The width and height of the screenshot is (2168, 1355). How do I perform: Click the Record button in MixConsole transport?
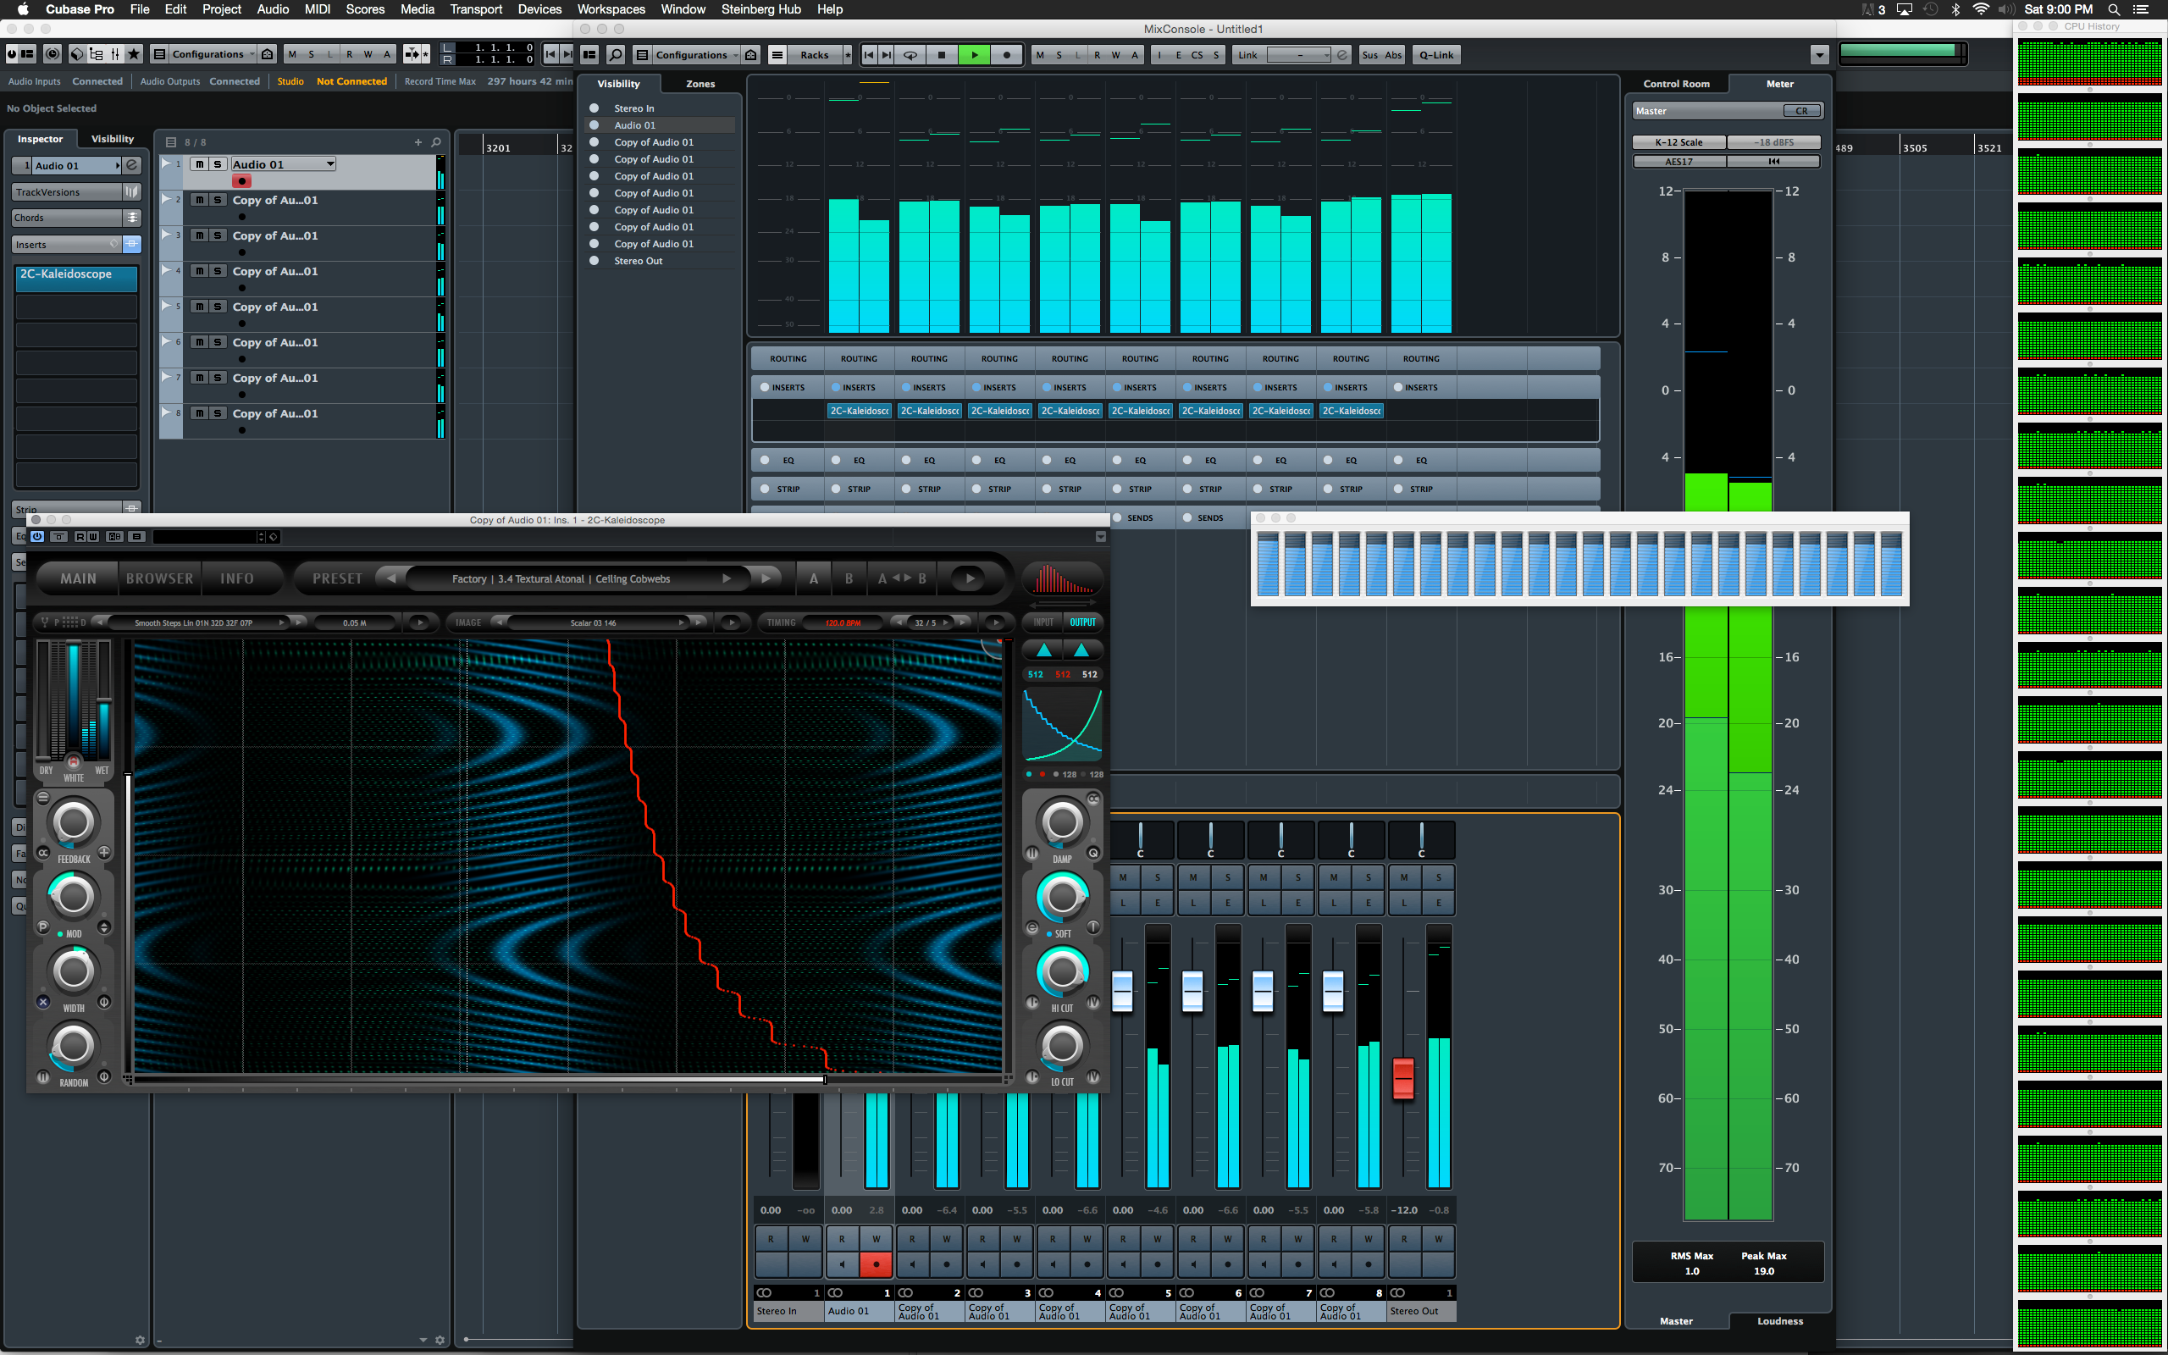[x=1007, y=55]
